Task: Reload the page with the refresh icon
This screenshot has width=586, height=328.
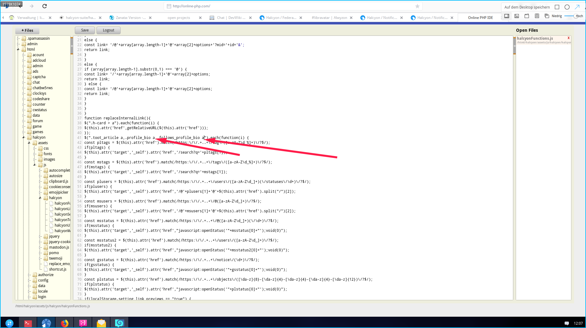Action: [45, 6]
